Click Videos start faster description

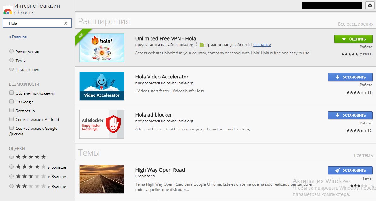[x=169, y=91]
